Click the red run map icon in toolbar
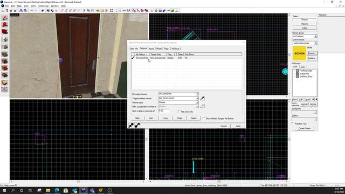This screenshot has height=194, width=345. [177, 11]
